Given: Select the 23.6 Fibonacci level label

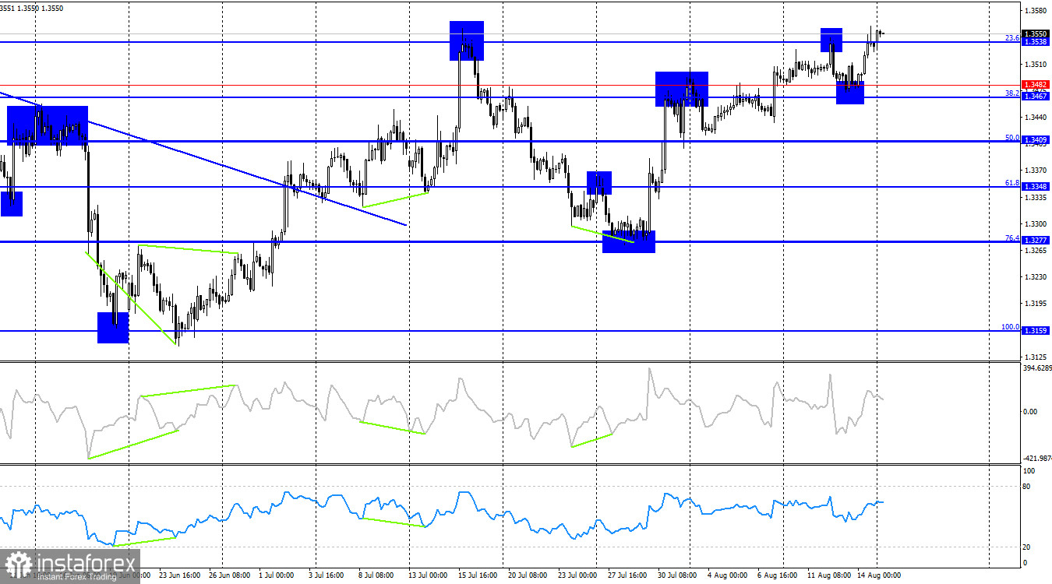Looking at the screenshot, I should point(1012,37).
